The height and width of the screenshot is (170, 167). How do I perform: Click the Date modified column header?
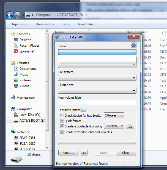point(137,32)
